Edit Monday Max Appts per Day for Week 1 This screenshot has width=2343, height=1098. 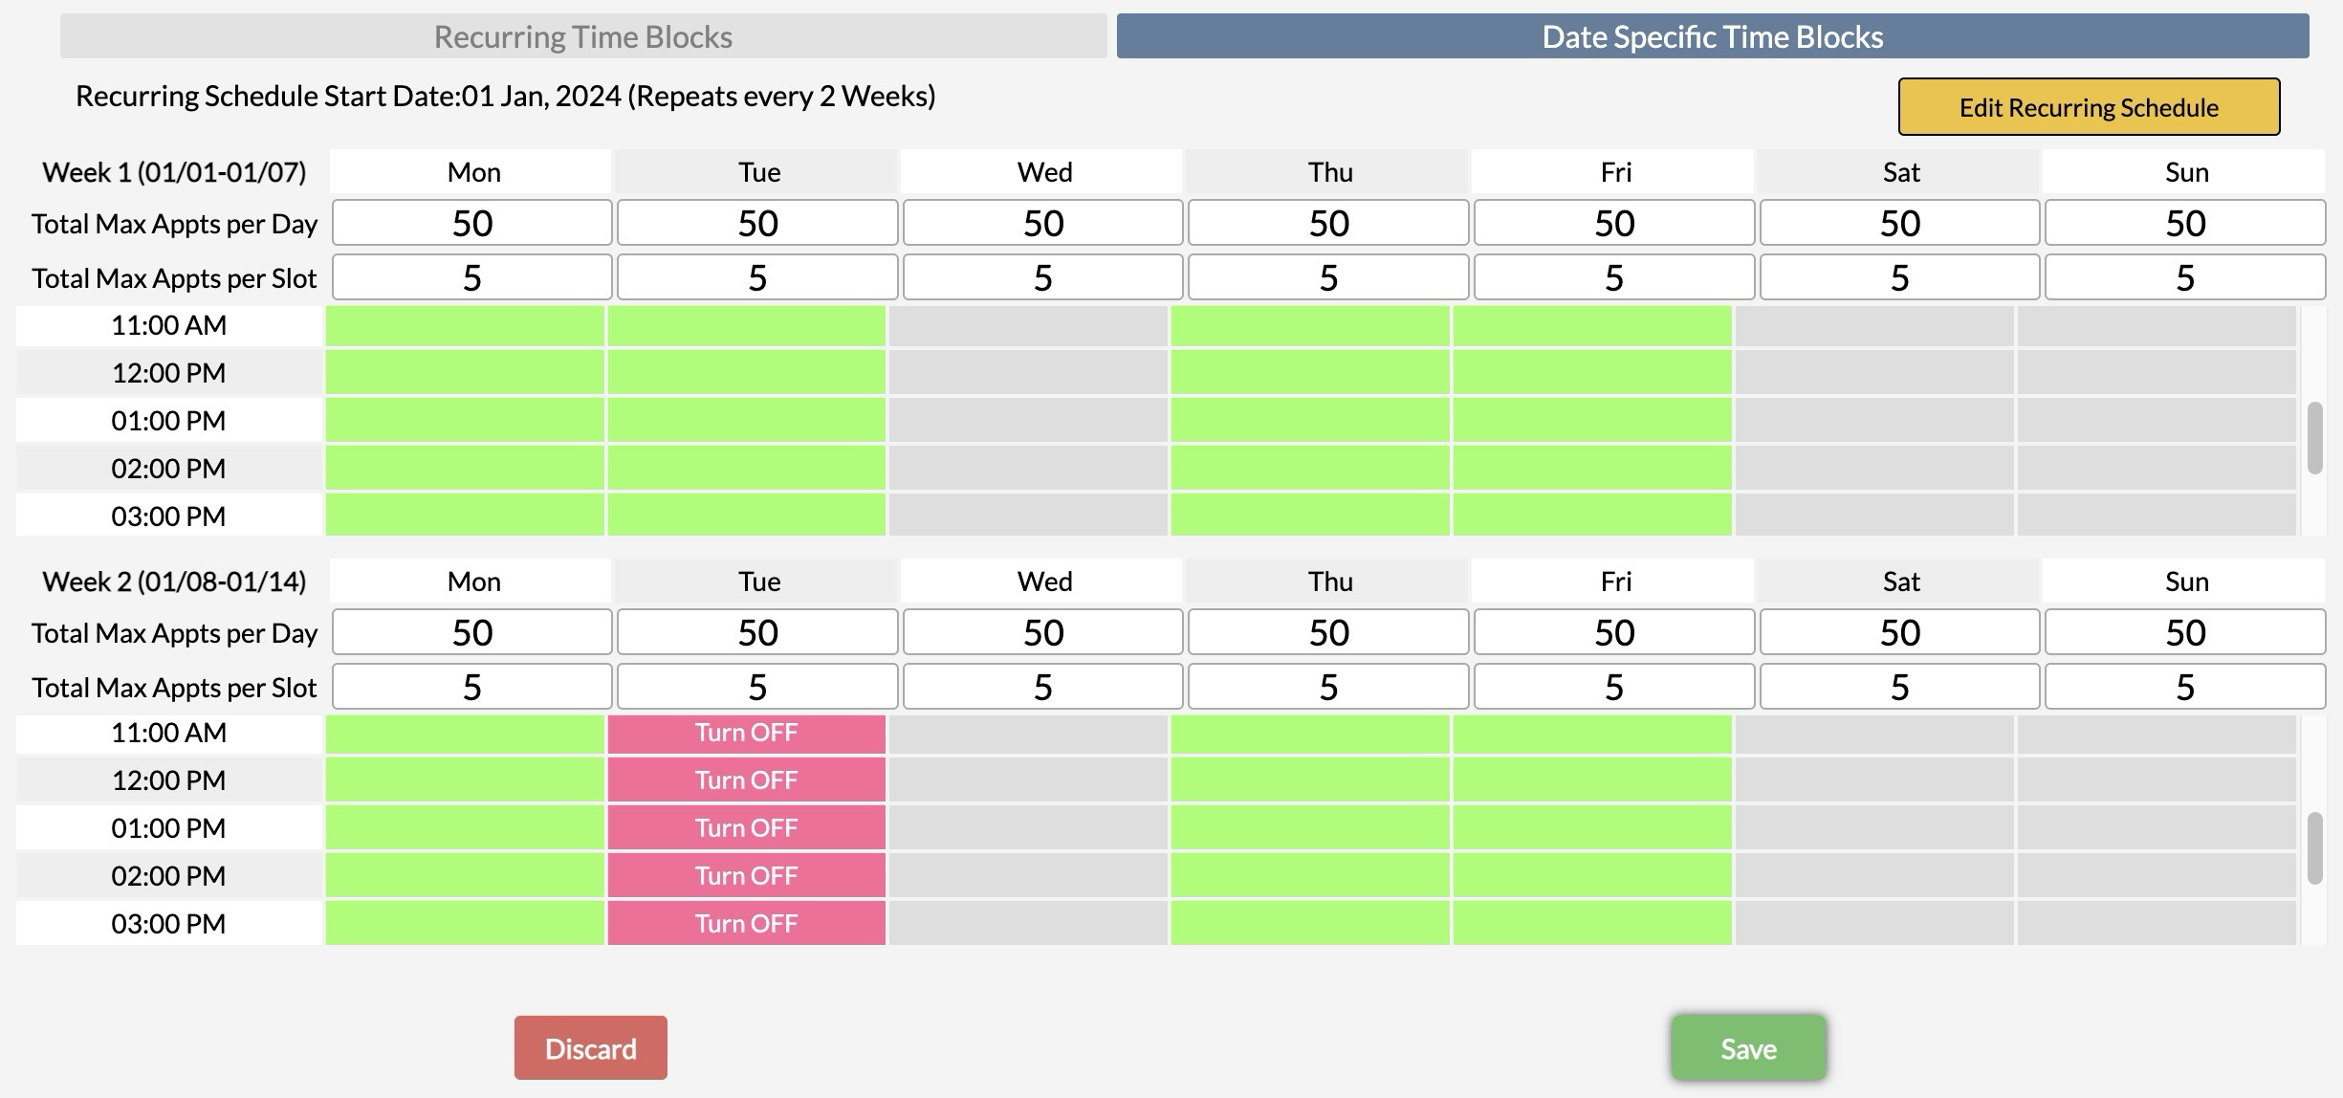471,222
